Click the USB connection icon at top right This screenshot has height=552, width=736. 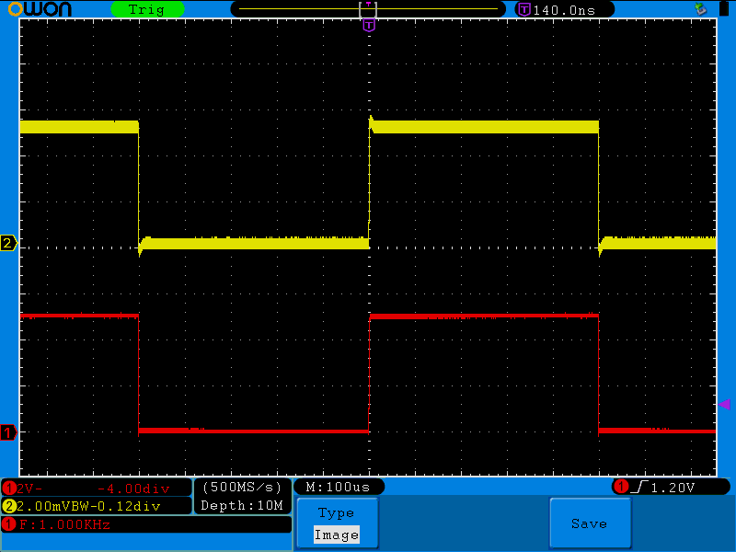coord(700,9)
